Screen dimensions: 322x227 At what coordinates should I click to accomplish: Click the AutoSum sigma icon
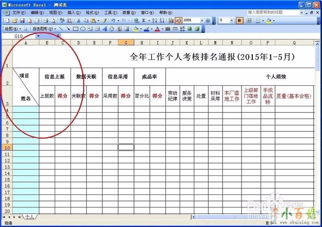pyautogui.click(x=144, y=21)
